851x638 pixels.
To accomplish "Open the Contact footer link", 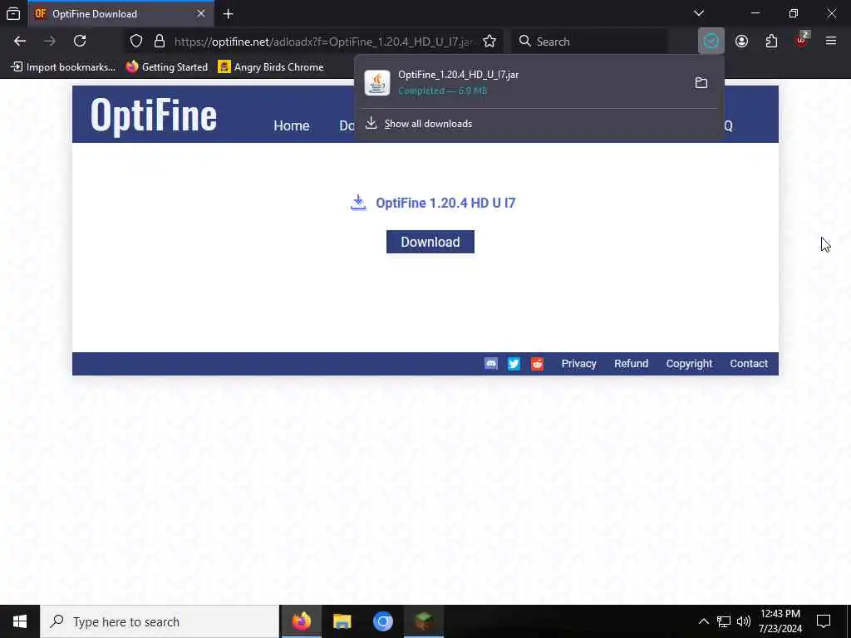I will click(x=749, y=364).
